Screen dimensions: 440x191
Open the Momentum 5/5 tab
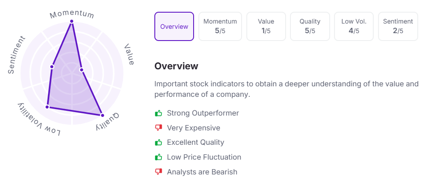[x=220, y=27]
